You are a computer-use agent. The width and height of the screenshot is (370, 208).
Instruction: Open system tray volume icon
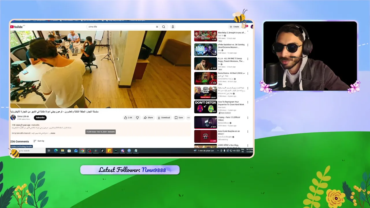point(234,151)
